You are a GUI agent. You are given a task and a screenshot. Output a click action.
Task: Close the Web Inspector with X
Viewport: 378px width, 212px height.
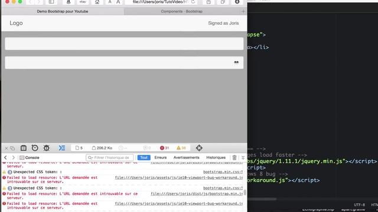6,148
